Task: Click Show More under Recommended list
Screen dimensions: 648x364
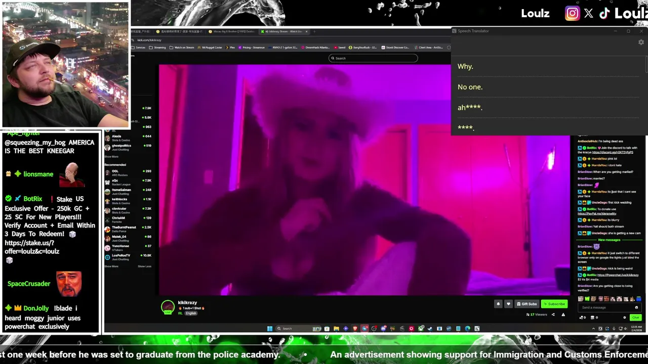Action: [x=111, y=266]
